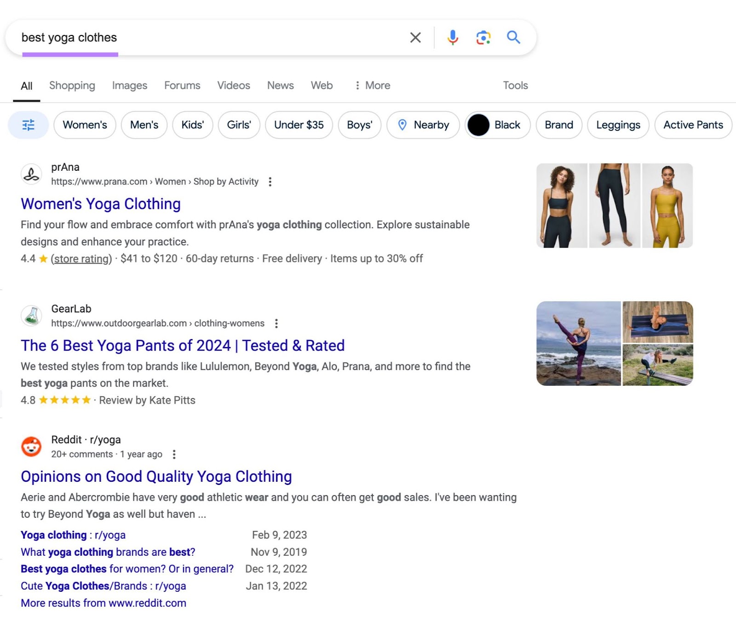The image size is (736, 623).
Task: Clear the search query with the X icon
Action: tap(415, 37)
